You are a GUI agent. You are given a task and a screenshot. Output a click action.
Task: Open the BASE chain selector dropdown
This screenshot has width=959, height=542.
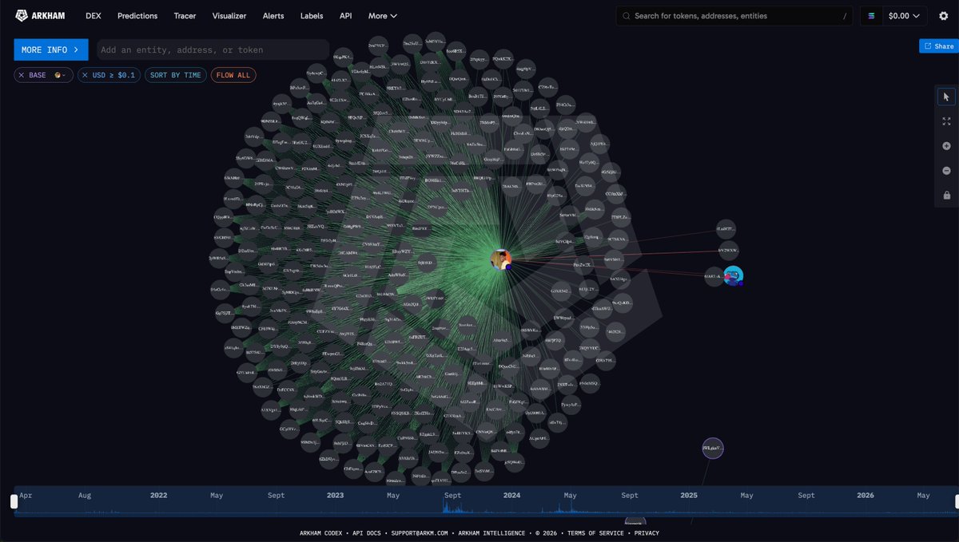[x=59, y=75]
